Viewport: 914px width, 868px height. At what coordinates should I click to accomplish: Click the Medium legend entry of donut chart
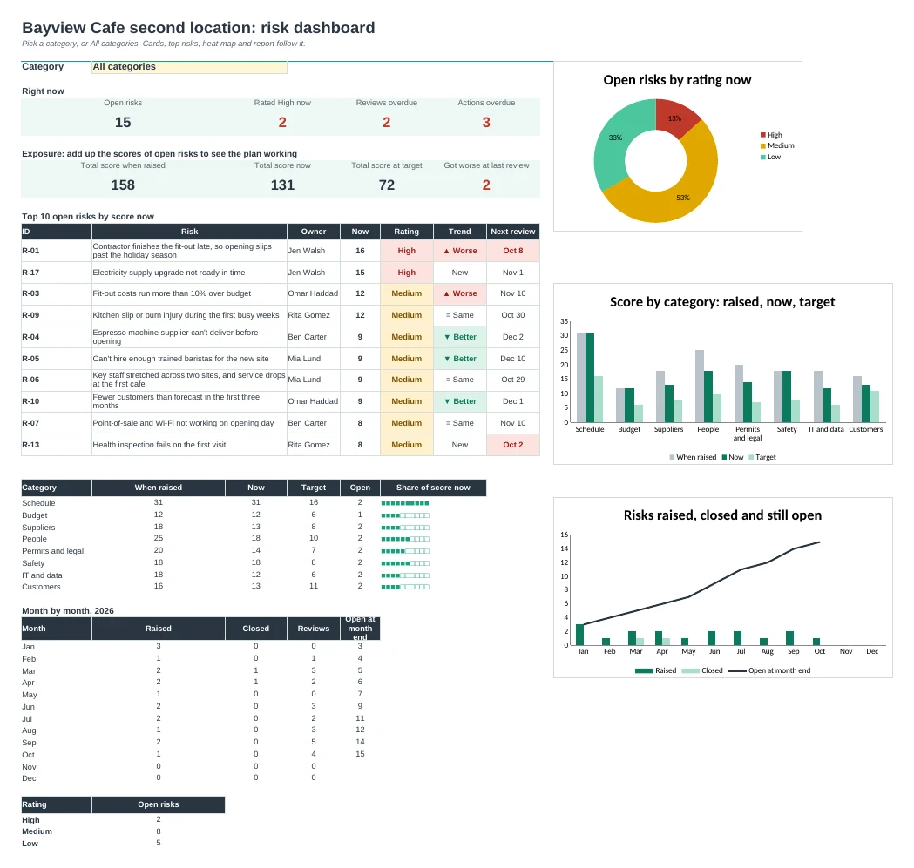coord(777,145)
